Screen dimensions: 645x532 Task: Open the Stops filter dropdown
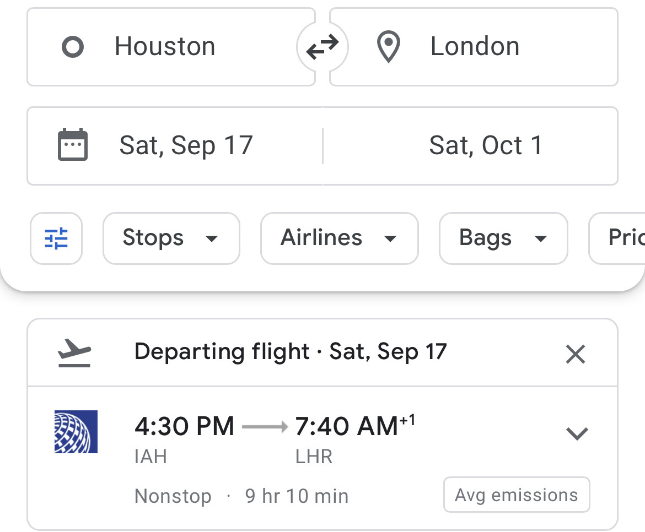pos(171,238)
